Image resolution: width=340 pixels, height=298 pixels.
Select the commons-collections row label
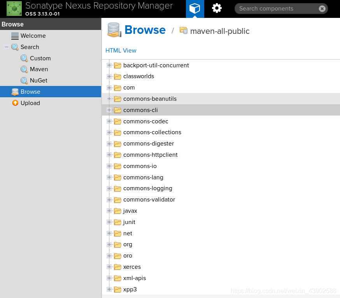pos(152,132)
